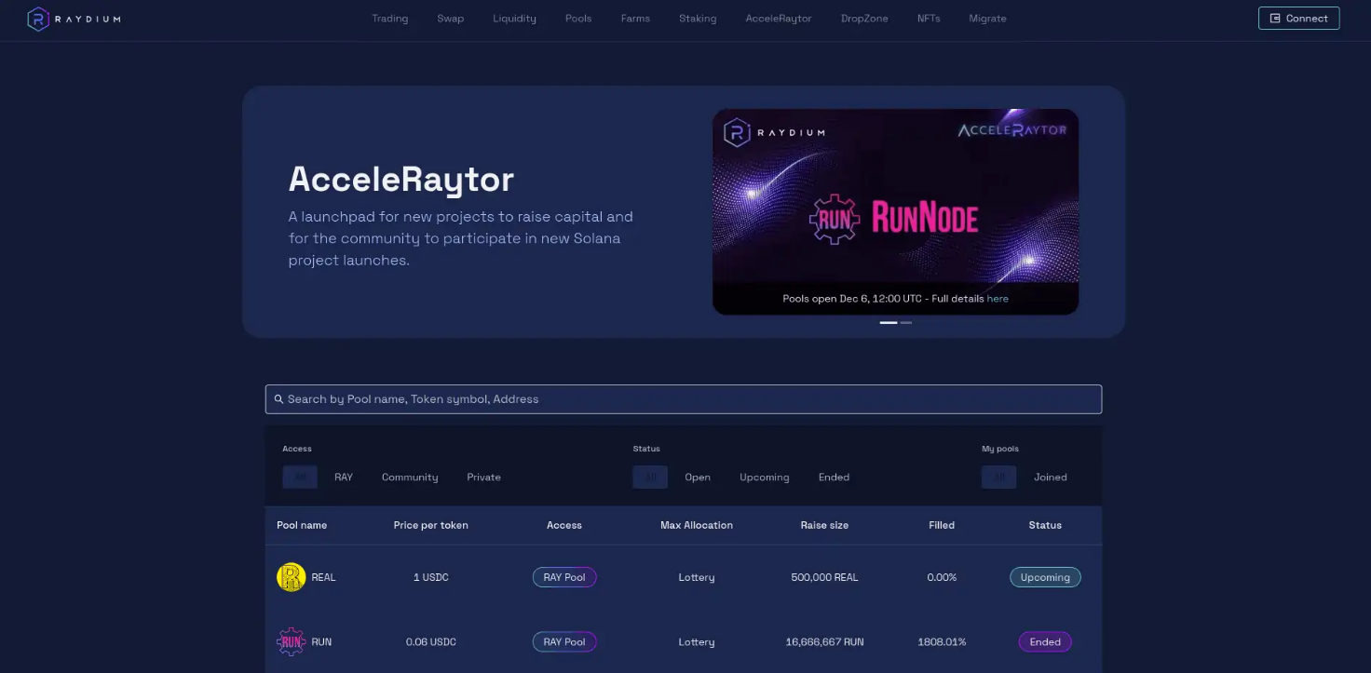Open the Swap page from the navigation
This screenshot has height=673, width=1371.
[x=450, y=18]
